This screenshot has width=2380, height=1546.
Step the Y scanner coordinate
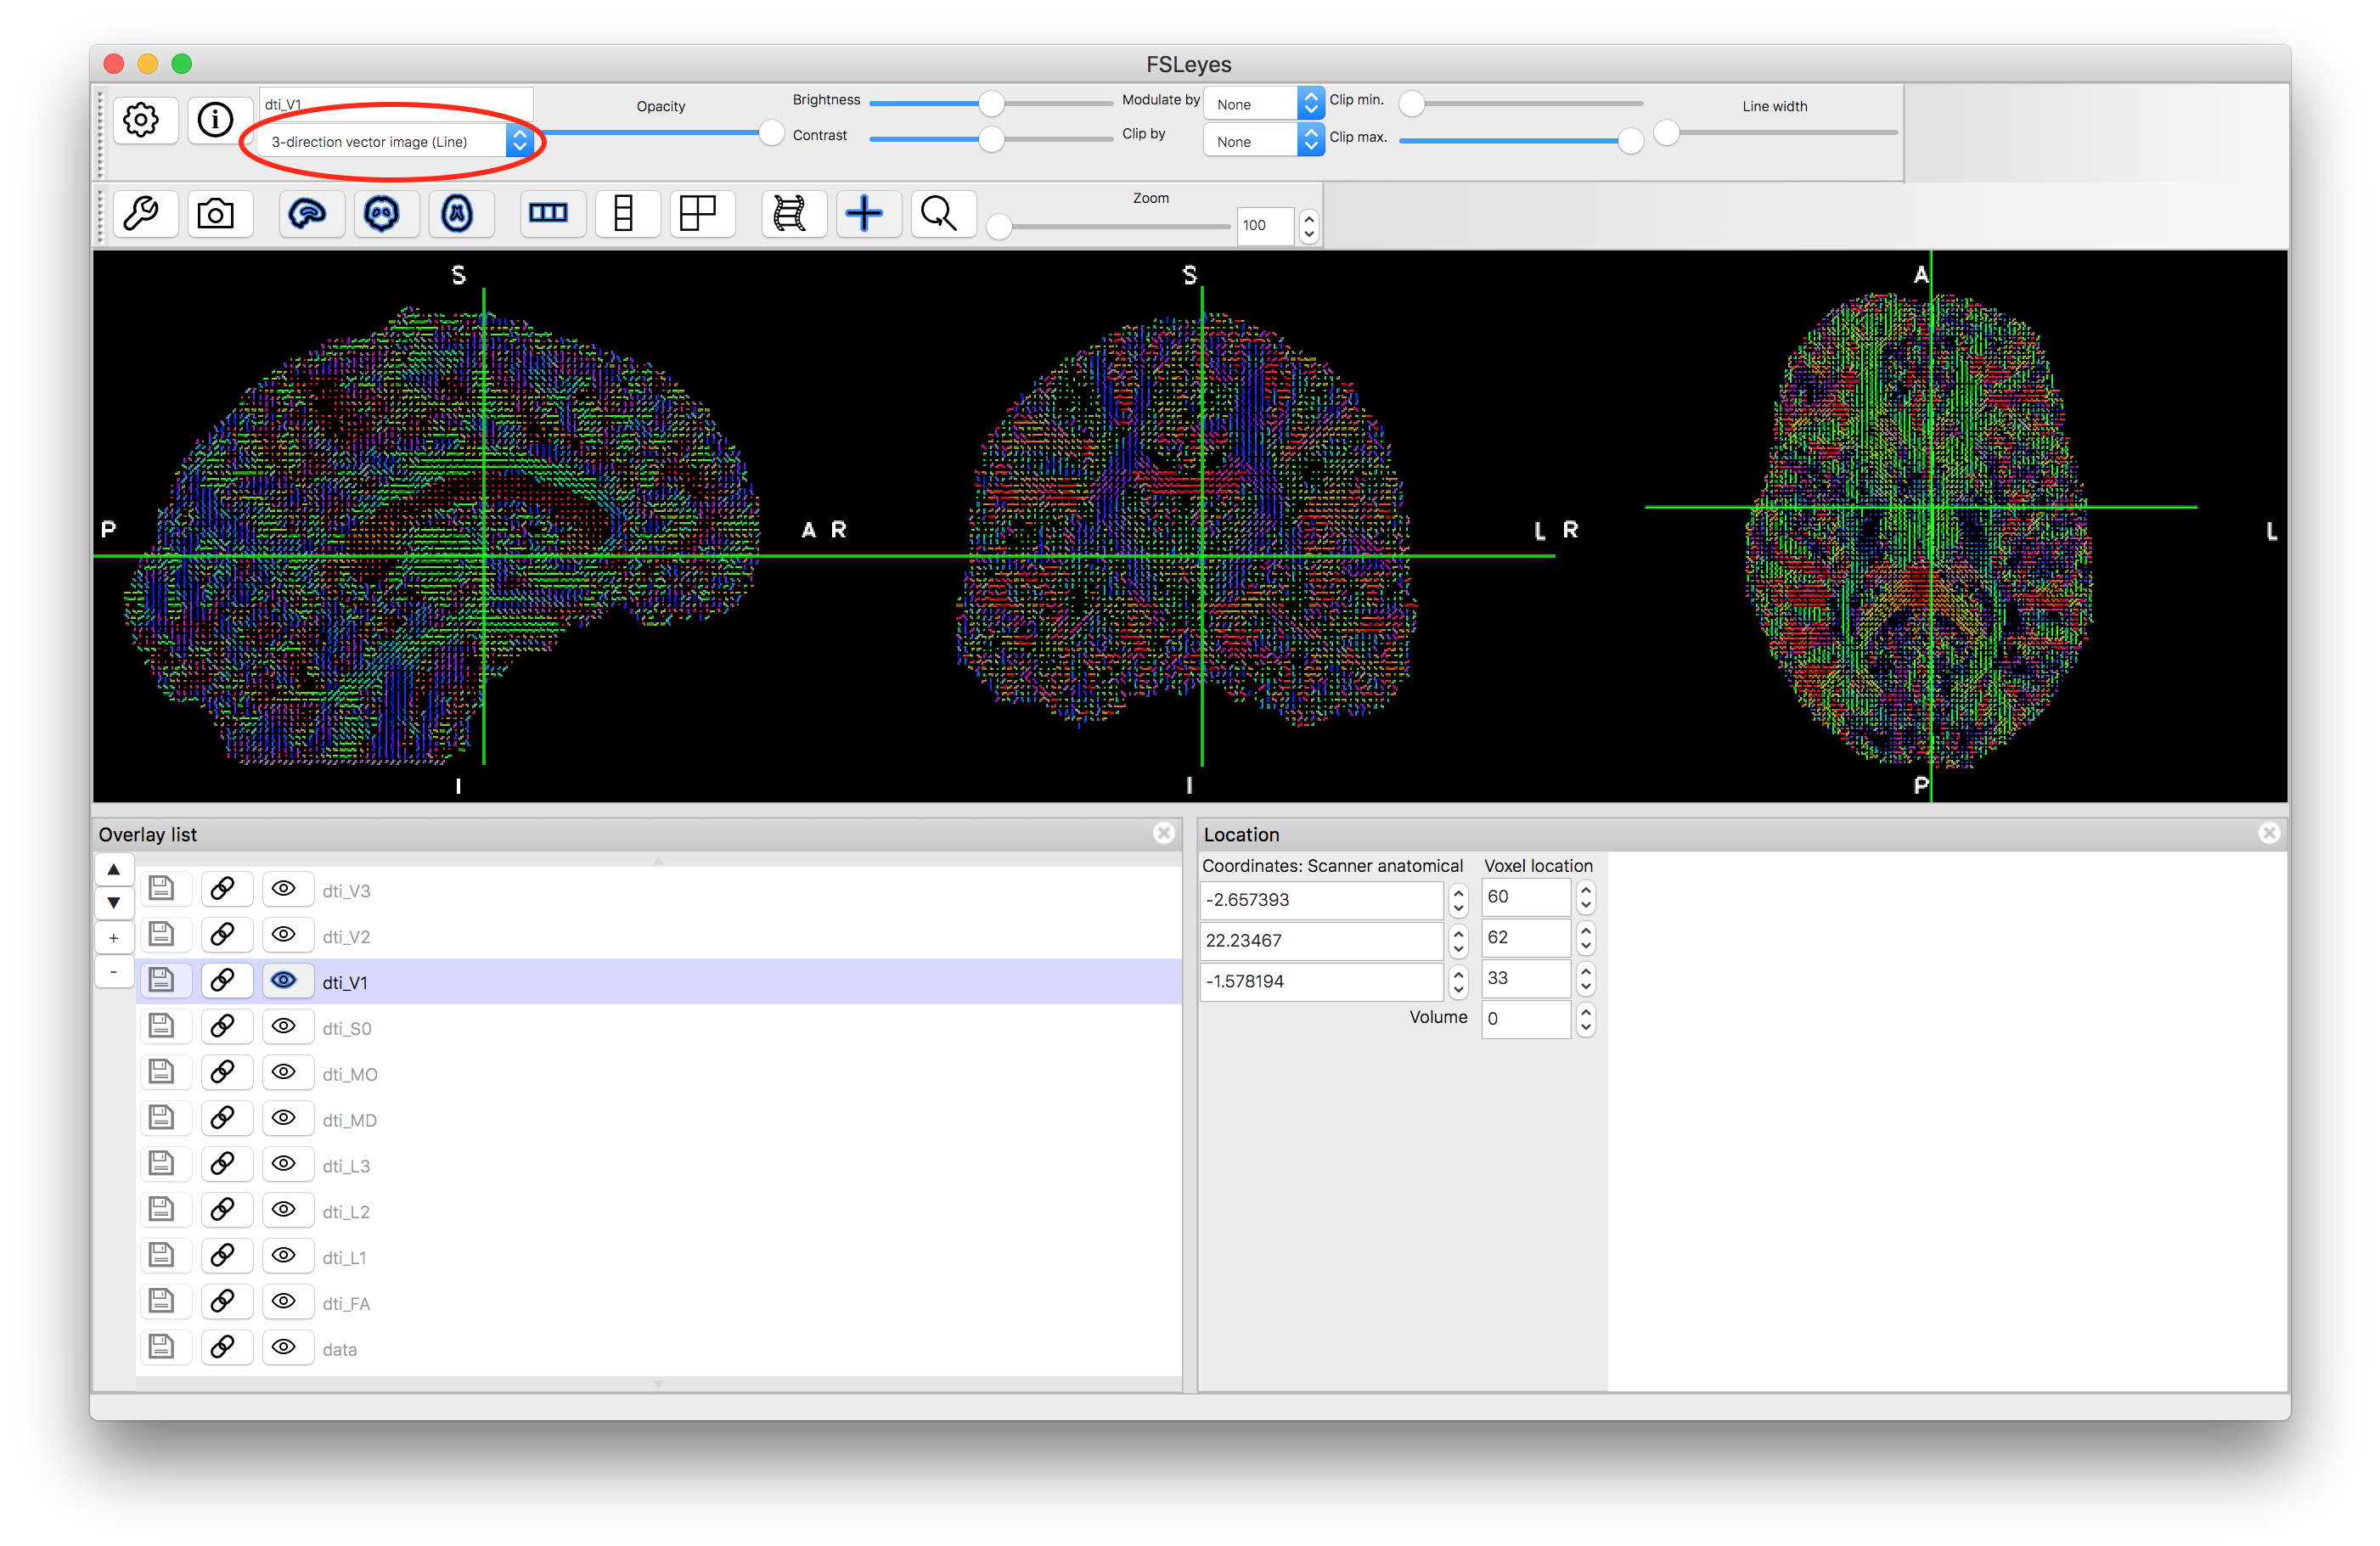point(1458,941)
